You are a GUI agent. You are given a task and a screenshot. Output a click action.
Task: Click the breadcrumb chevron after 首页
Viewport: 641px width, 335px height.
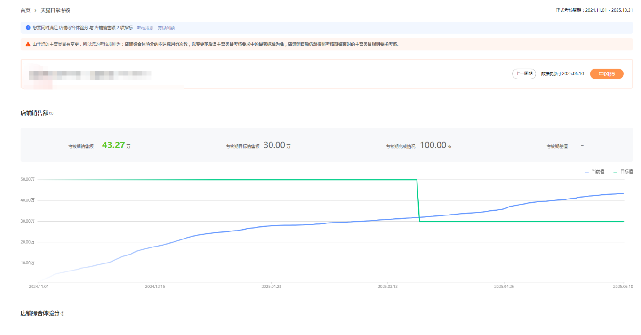pyautogui.click(x=35, y=10)
